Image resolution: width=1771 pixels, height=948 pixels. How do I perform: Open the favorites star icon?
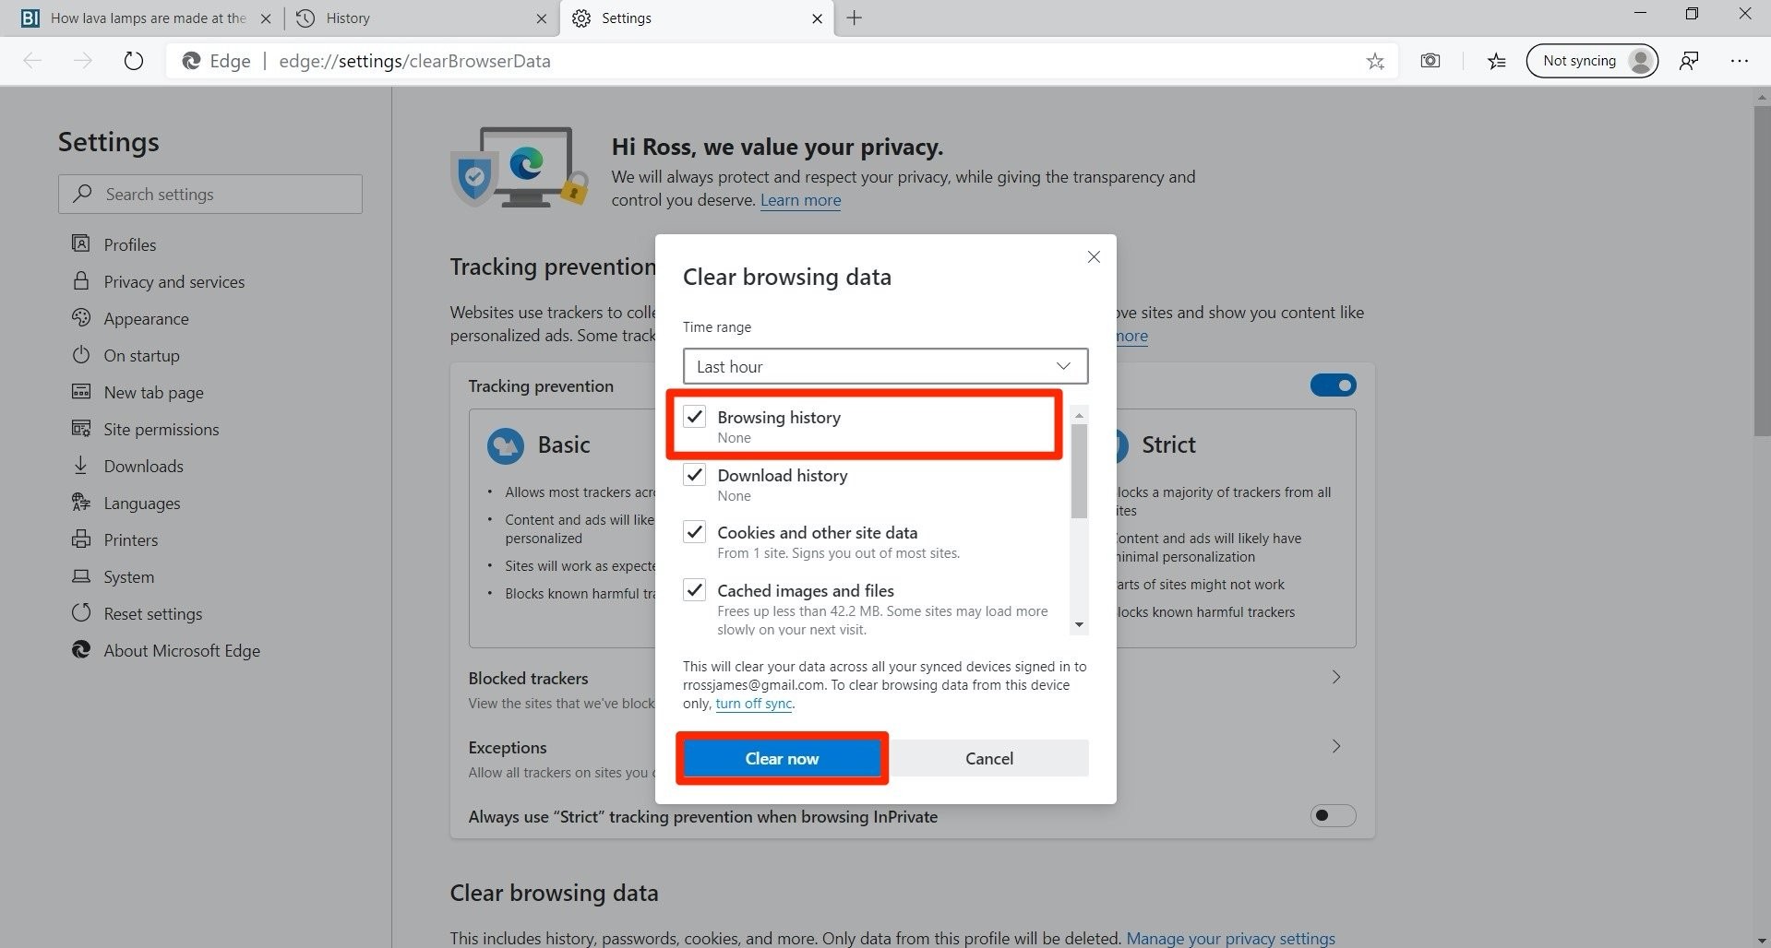(x=1375, y=60)
